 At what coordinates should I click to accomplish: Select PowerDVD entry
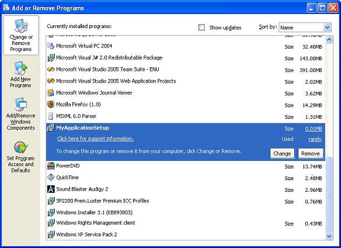tap(186, 166)
